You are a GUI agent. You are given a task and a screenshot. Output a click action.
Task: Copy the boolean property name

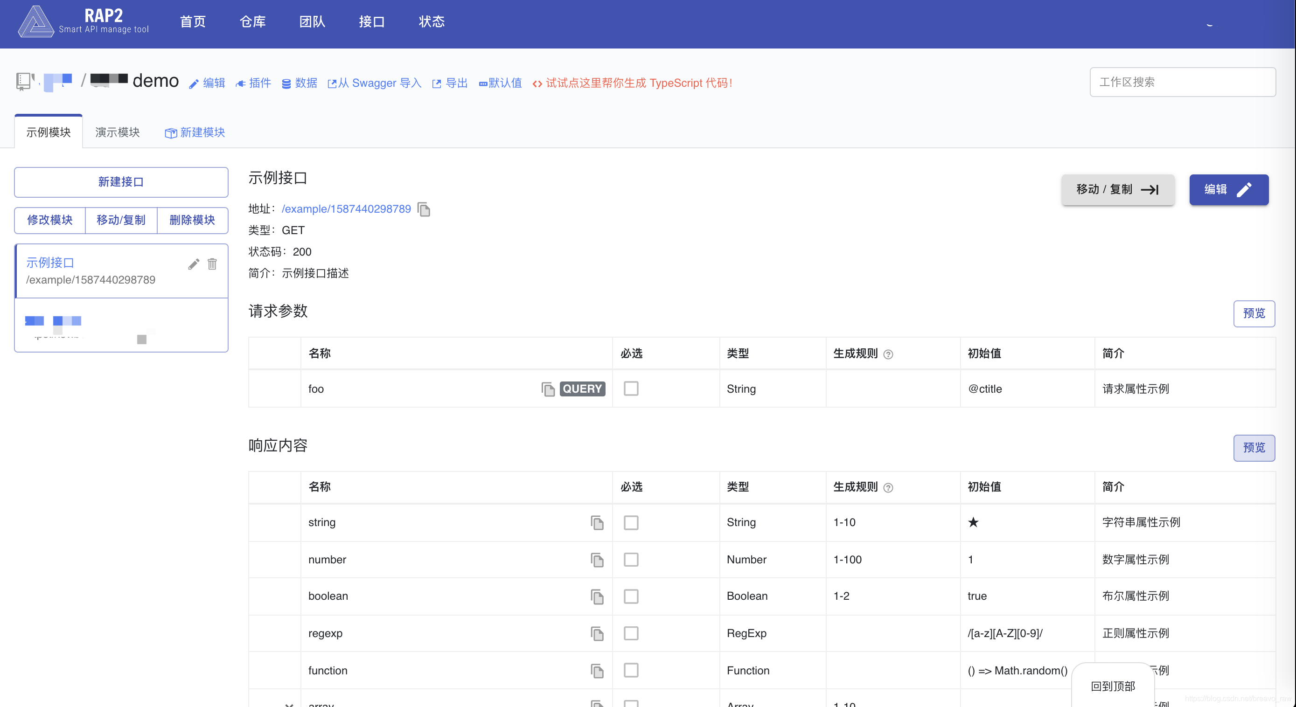pyautogui.click(x=597, y=596)
